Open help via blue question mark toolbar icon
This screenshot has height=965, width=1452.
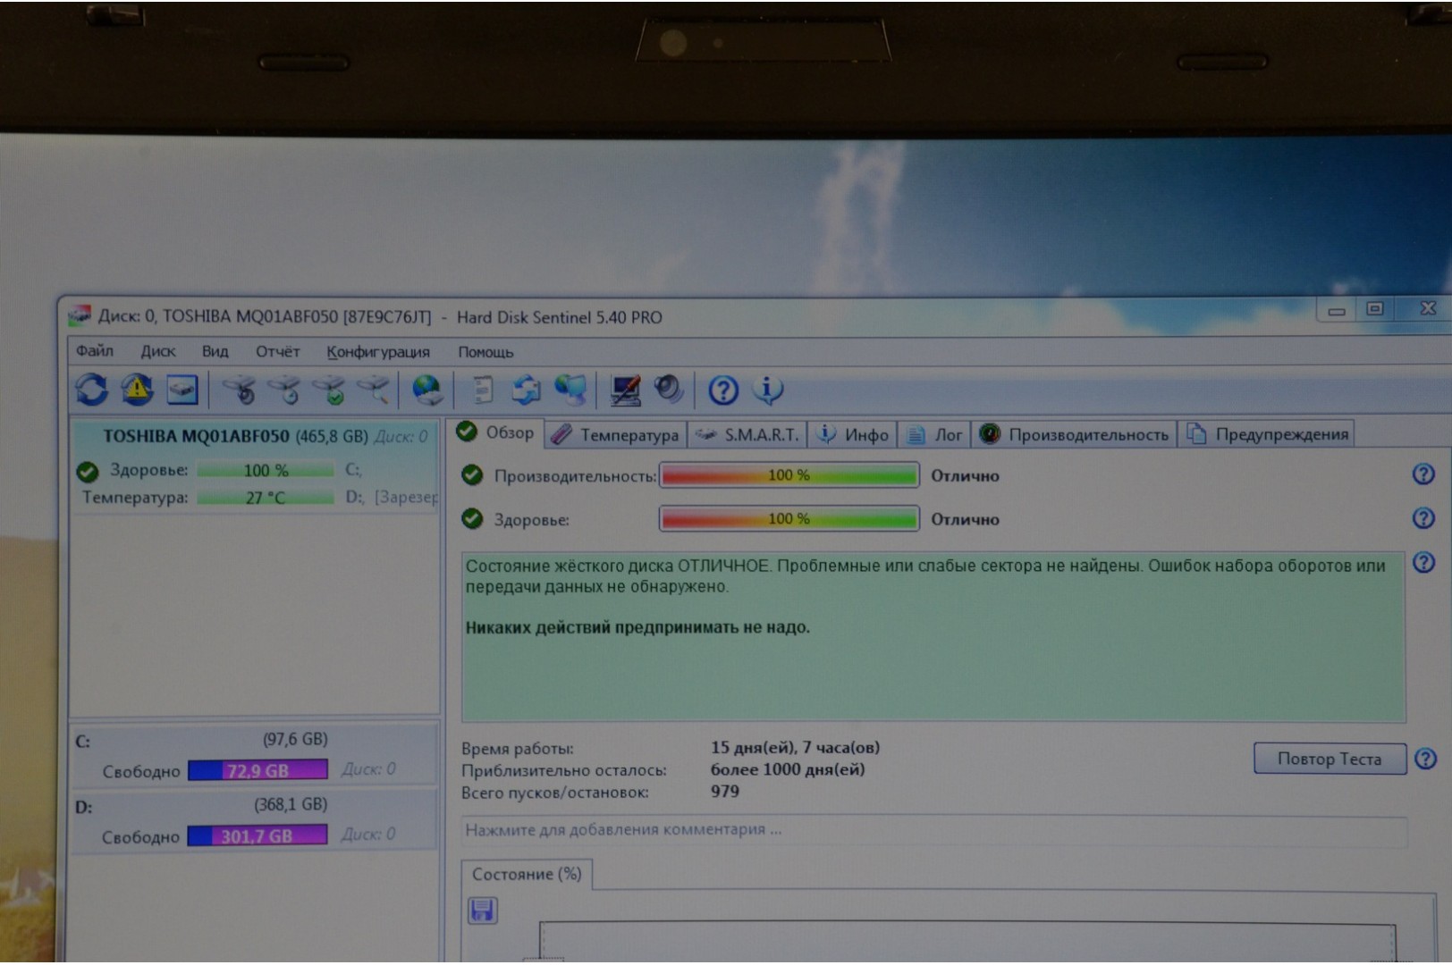[722, 390]
